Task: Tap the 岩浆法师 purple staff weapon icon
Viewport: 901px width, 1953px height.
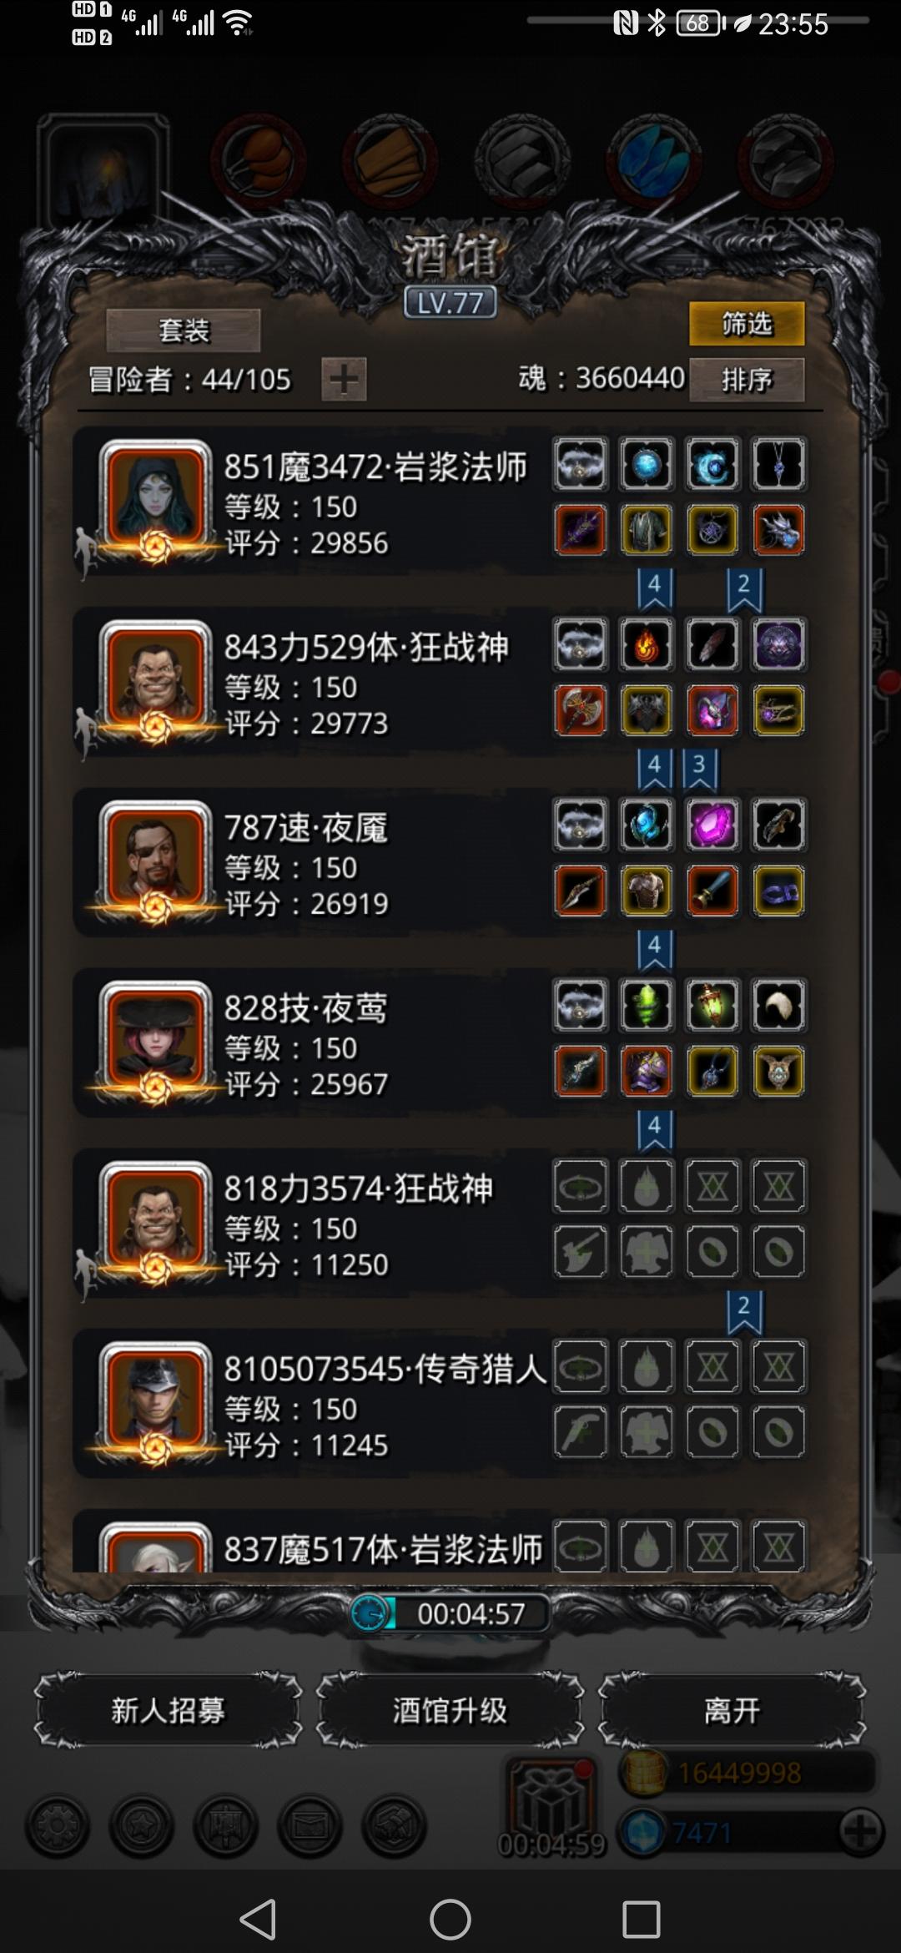Action: pos(580,529)
